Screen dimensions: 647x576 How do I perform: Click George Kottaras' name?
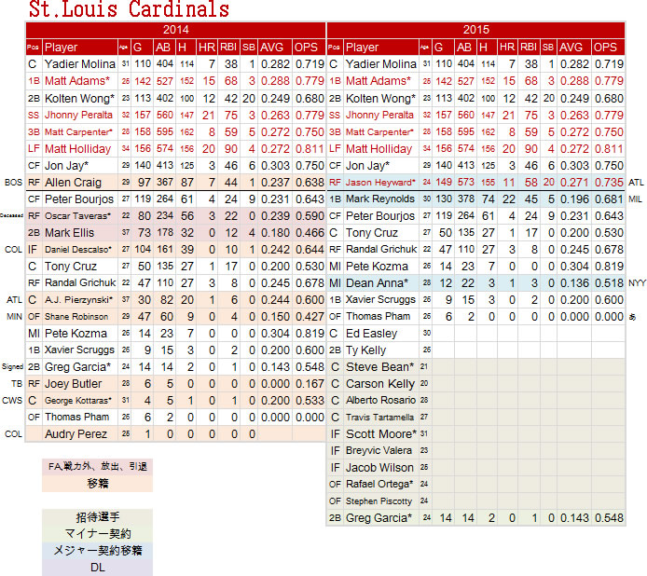(x=78, y=401)
